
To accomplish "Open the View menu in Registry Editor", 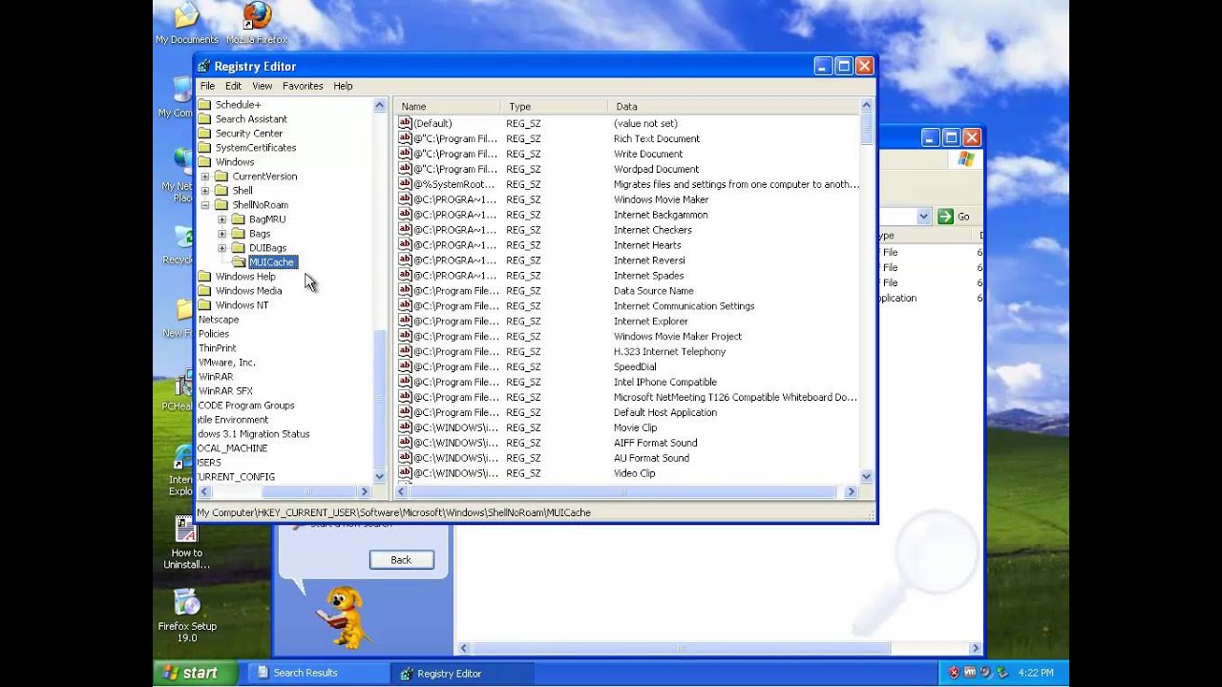I will click(262, 86).
